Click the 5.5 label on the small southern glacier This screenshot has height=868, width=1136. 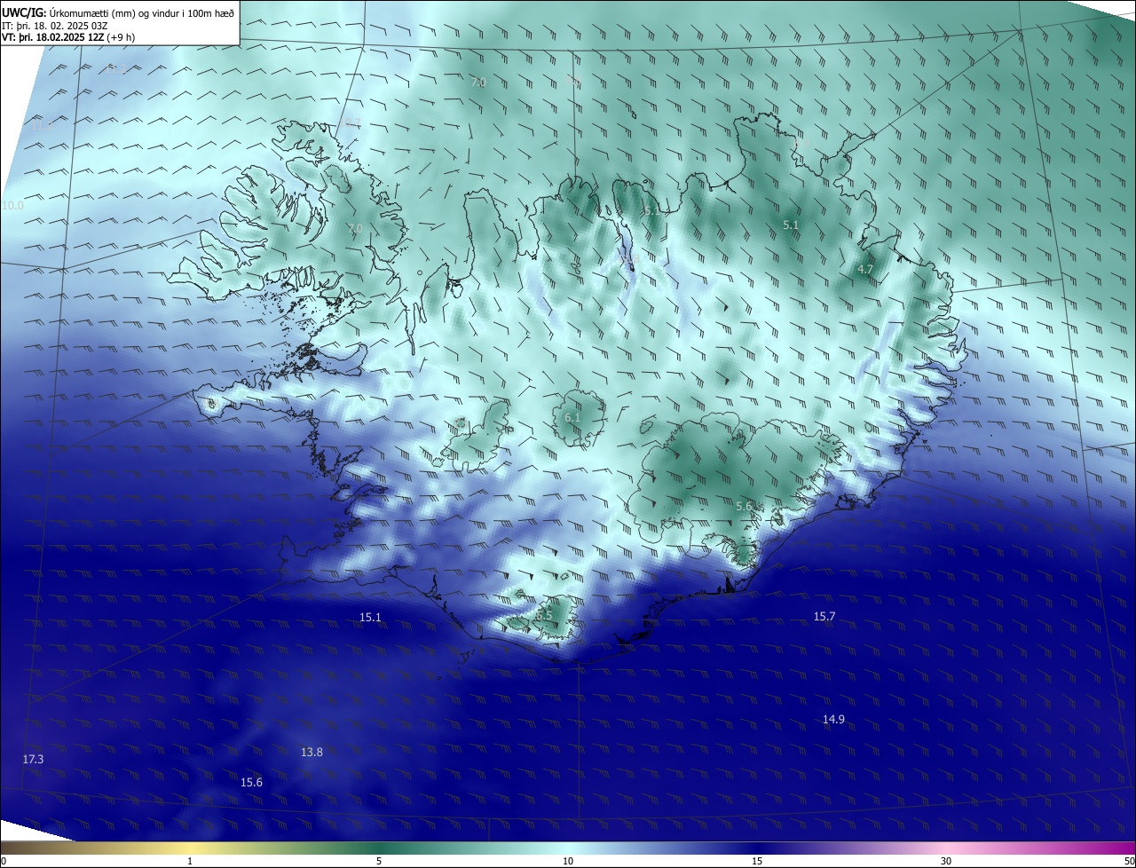point(544,615)
